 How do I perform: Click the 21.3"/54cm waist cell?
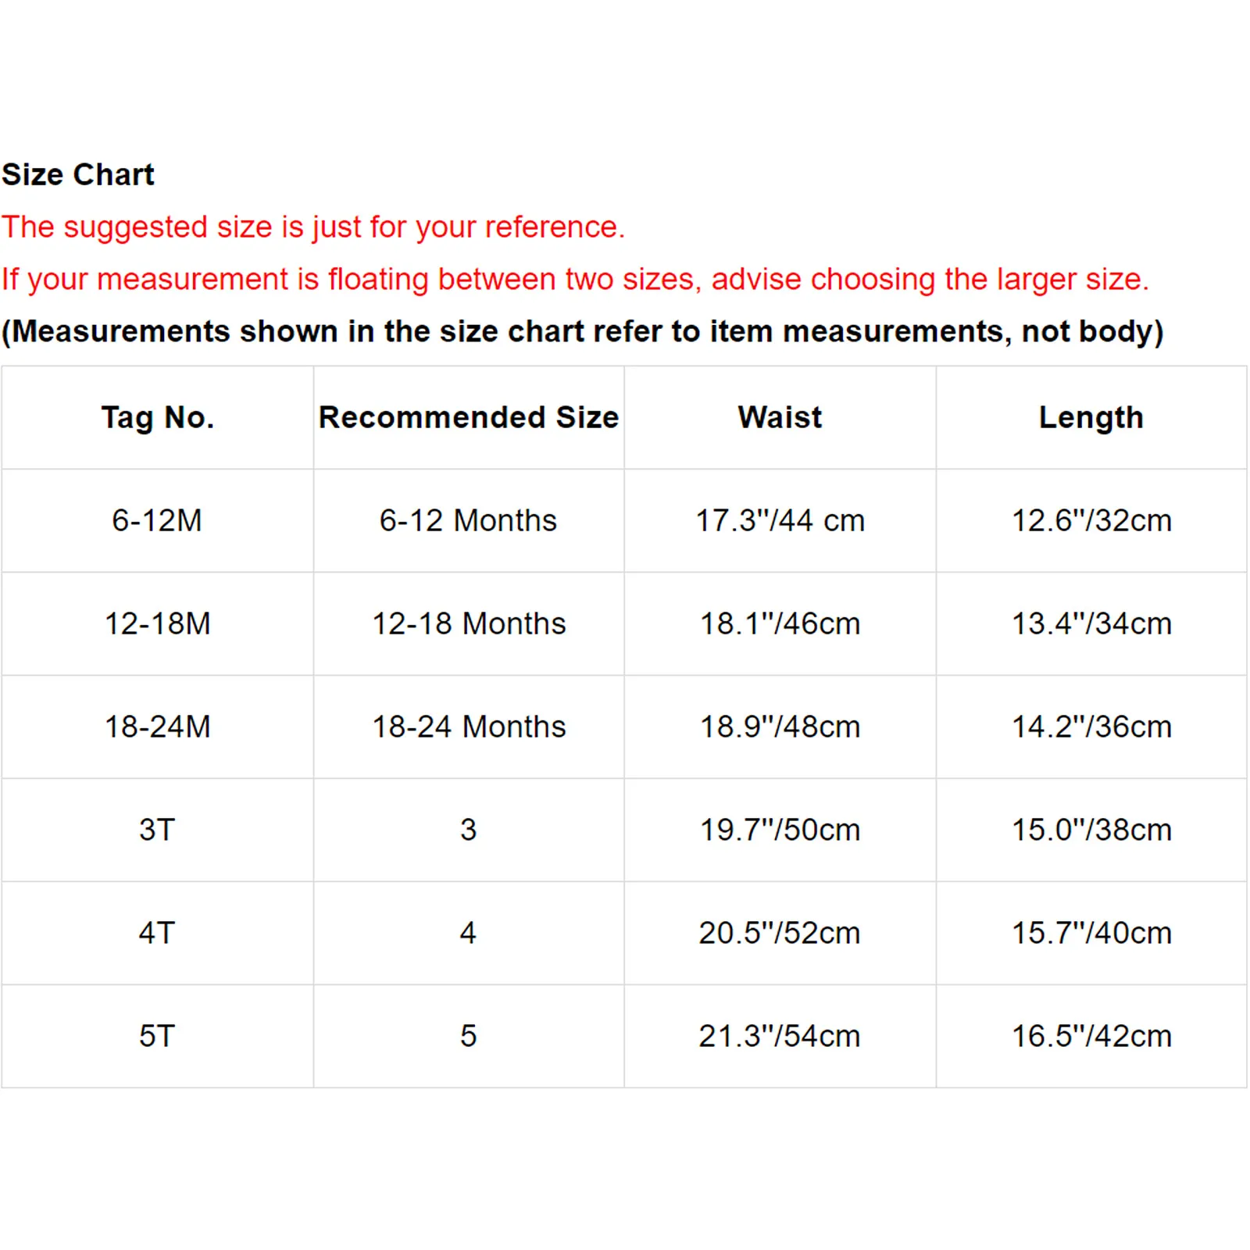780,1036
